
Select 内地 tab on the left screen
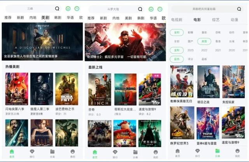click(33, 17)
